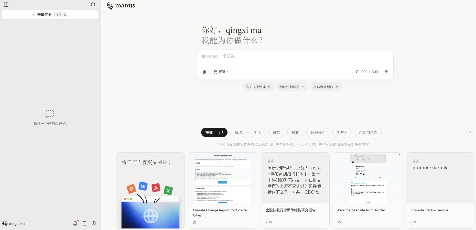Collapse the community section with the double chevron
Screen dimensions: 476x230
click(x=470, y=132)
